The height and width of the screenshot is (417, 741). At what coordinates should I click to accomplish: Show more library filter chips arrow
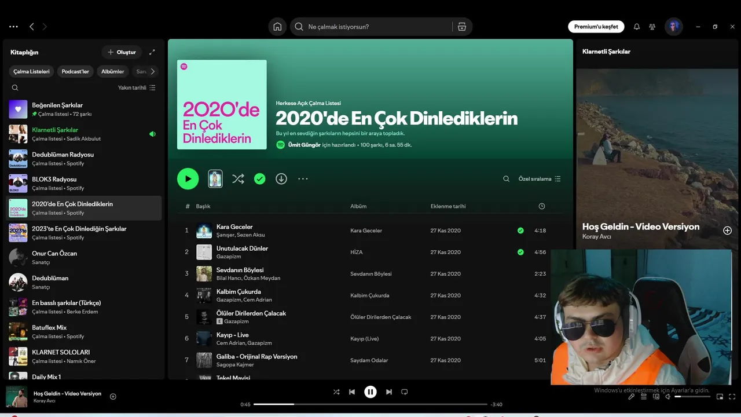click(x=153, y=72)
